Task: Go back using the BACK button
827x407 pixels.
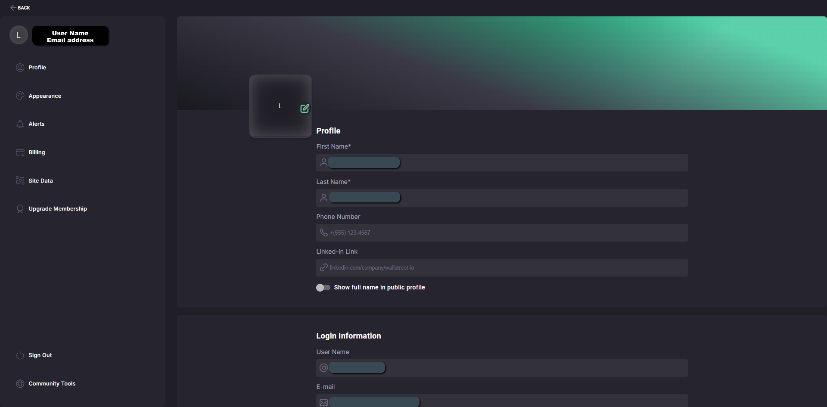Action: click(x=20, y=8)
